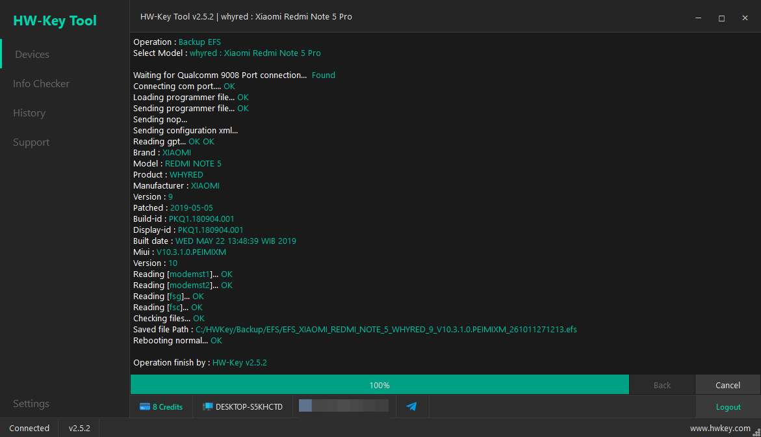This screenshot has width=761, height=437.
Task: Maximize the HW-Key Tool window
Action: coord(722,18)
